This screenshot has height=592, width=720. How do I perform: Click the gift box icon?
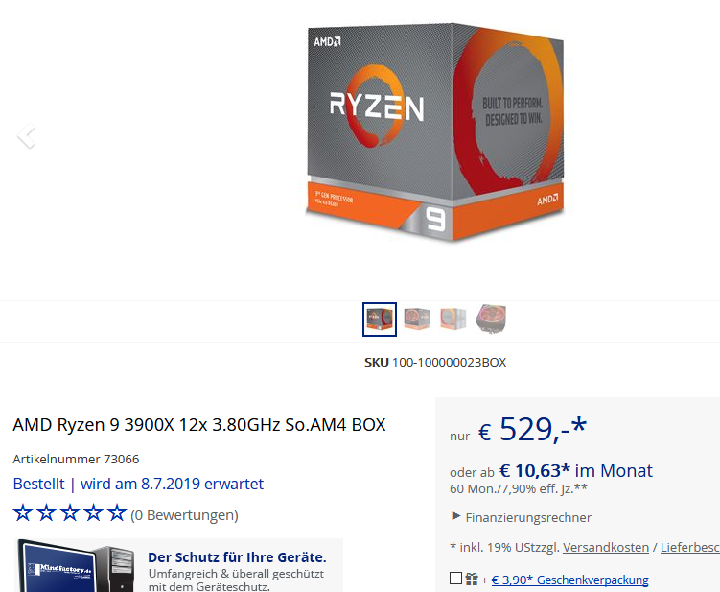(x=471, y=579)
